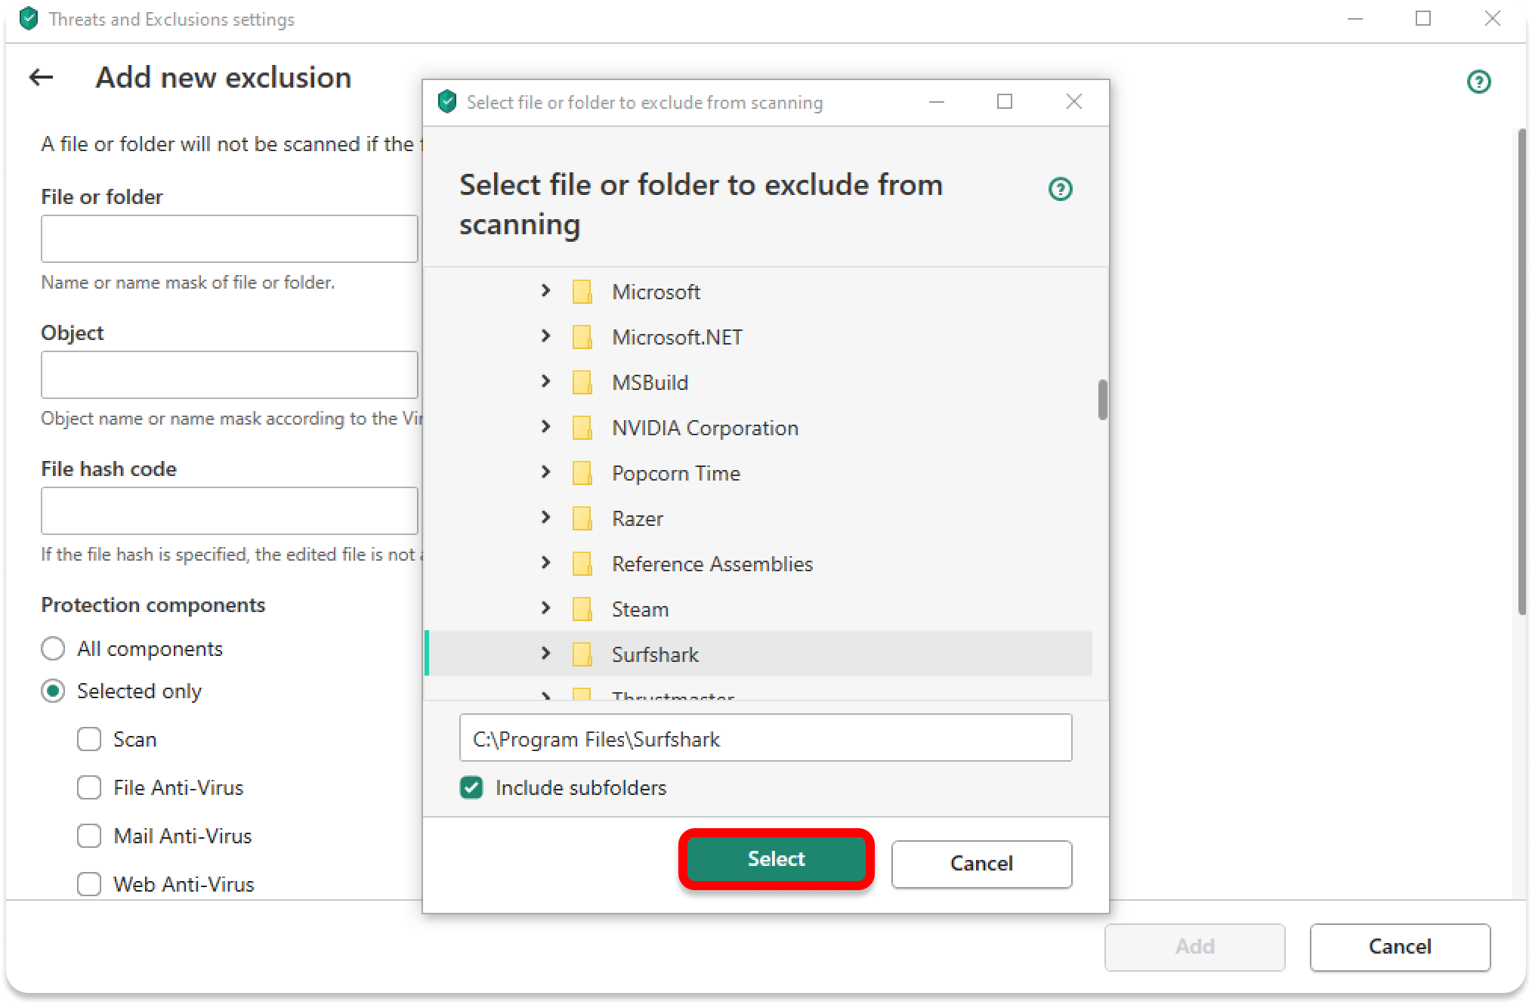Click the File or folder input field
The height and width of the screenshot is (1005, 1532).
[229, 239]
